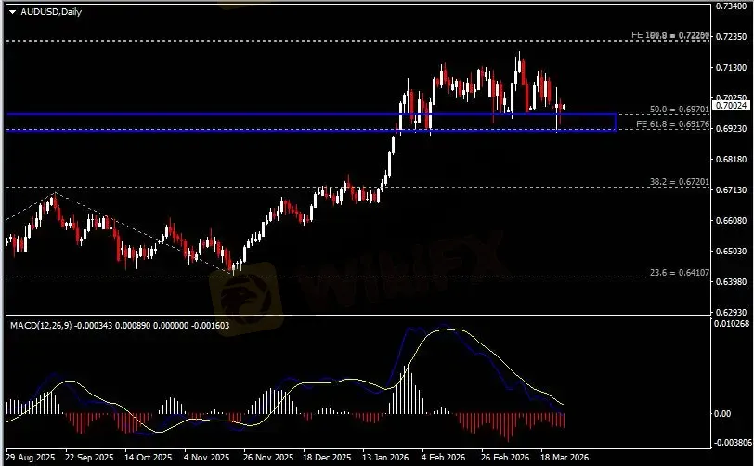The width and height of the screenshot is (754, 466).
Task: Click the MACD scale value -0.003806
Action: tap(732, 443)
